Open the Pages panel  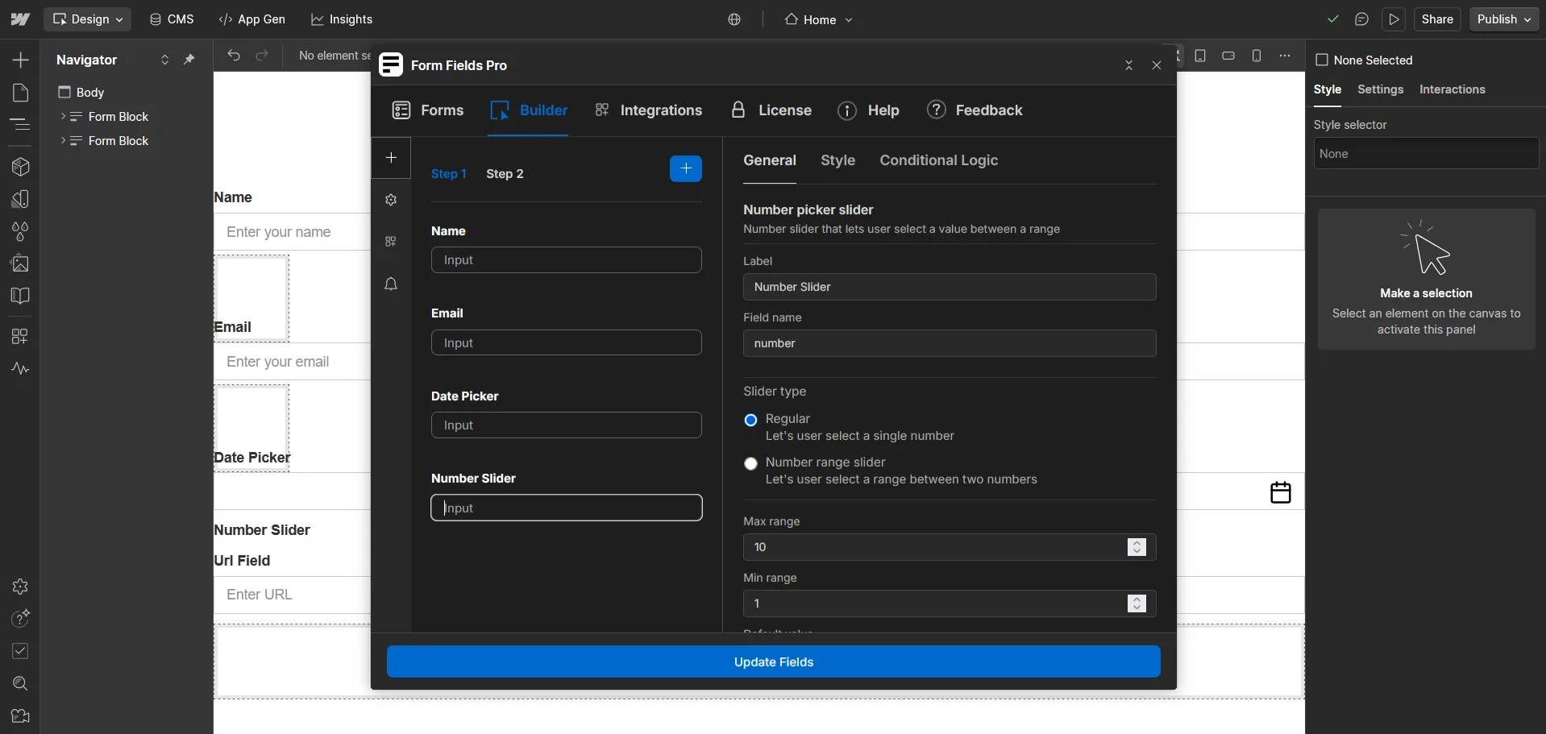[20, 93]
